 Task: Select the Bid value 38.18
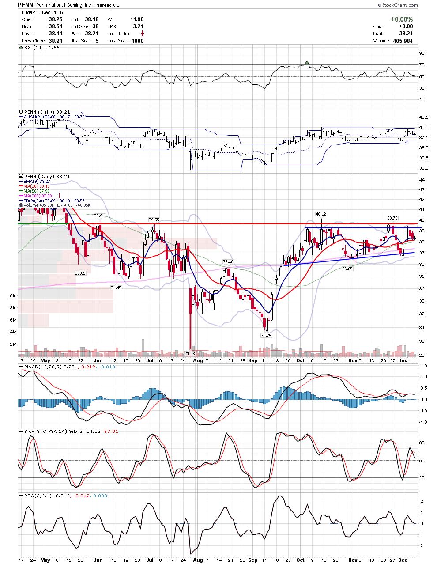point(91,19)
